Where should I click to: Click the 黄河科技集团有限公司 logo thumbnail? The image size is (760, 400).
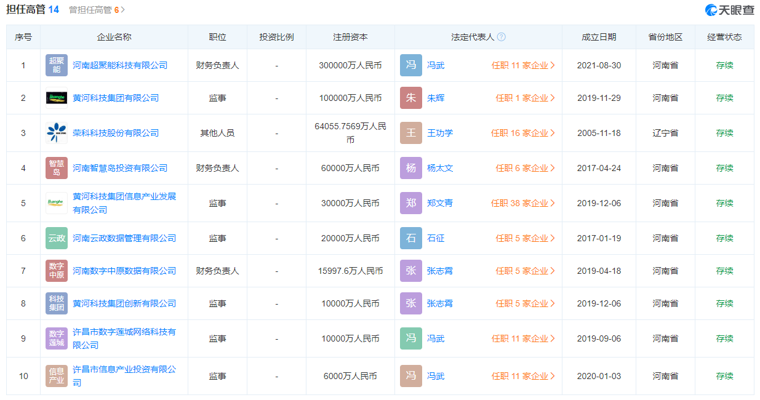pos(57,98)
